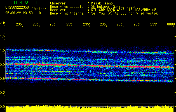Select the file name UT2509222350.pn

pyautogui.click(x=20, y=8)
